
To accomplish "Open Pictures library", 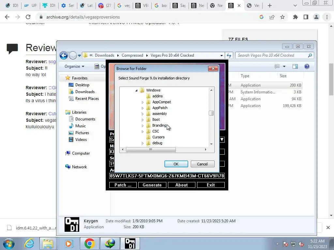I will pos(82,133).
